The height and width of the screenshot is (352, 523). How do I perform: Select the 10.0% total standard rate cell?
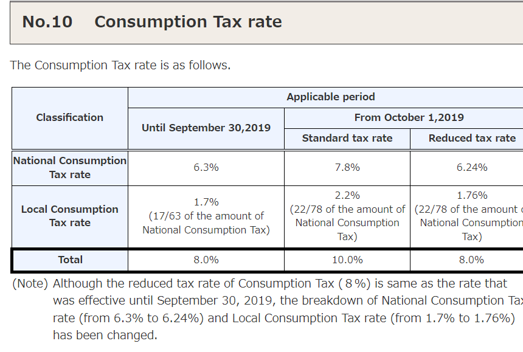(347, 260)
